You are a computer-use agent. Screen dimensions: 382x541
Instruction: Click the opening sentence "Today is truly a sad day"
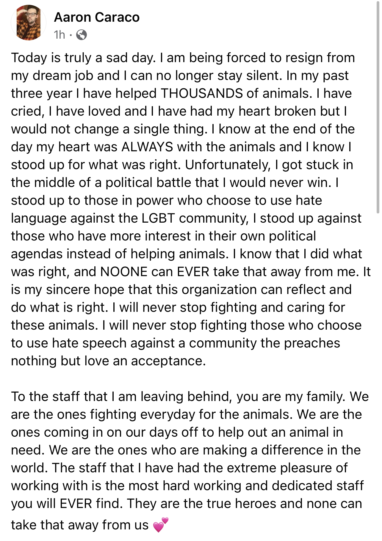83,58
